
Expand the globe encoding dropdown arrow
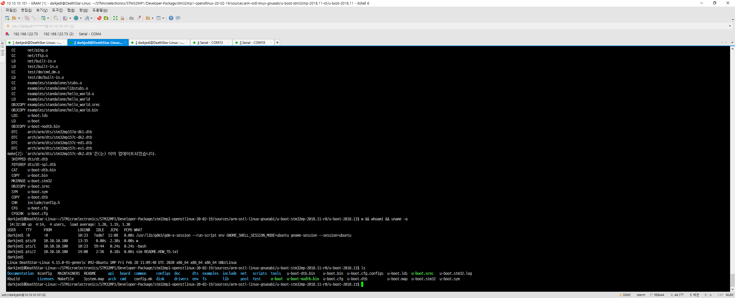click(81, 18)
